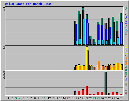129x101 pixels.
Task: Select the cyan pages bar for day 31
Action: (122, 33)
